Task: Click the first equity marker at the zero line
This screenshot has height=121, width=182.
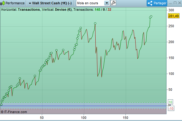Action: click(2, 105)
